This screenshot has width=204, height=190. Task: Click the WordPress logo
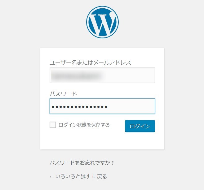pyautogui.click(x=102, y=22)
